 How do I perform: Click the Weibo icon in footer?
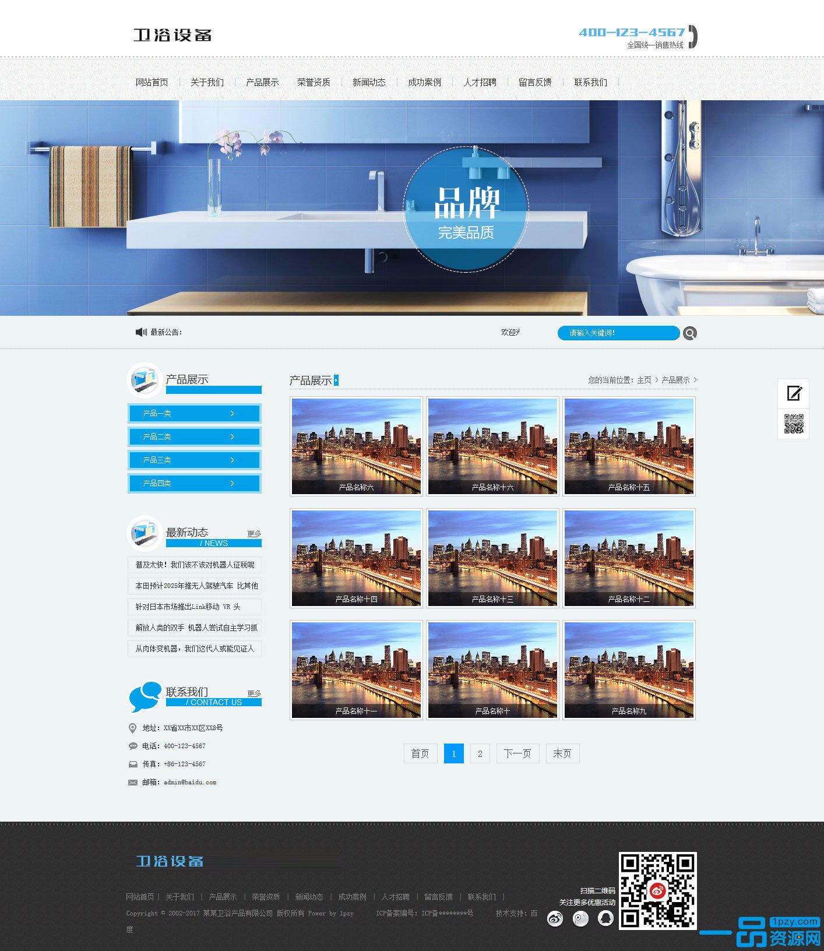pos(555,919)
